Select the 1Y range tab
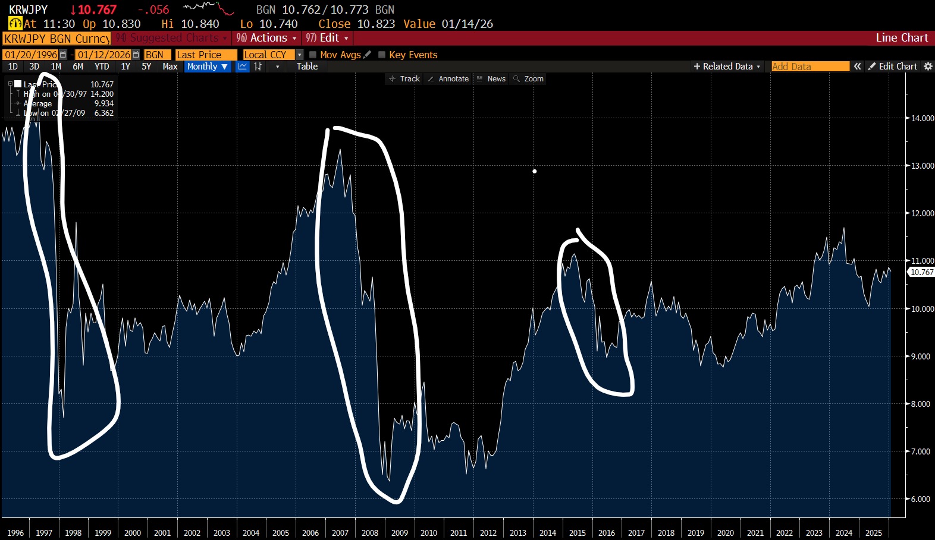This screenshot has width=935, height=540. tap(125, 67)
